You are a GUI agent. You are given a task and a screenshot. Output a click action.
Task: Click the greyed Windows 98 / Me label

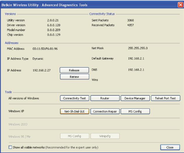coord(19,137)
